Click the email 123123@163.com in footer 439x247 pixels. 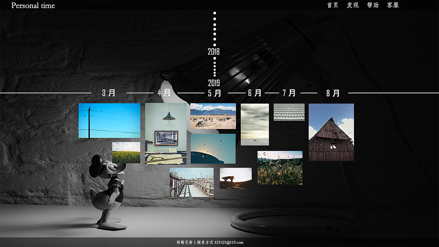coord(229,243)
